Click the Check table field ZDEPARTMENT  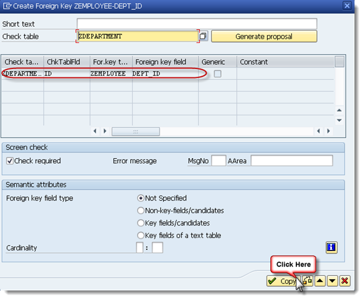[138, 36]
